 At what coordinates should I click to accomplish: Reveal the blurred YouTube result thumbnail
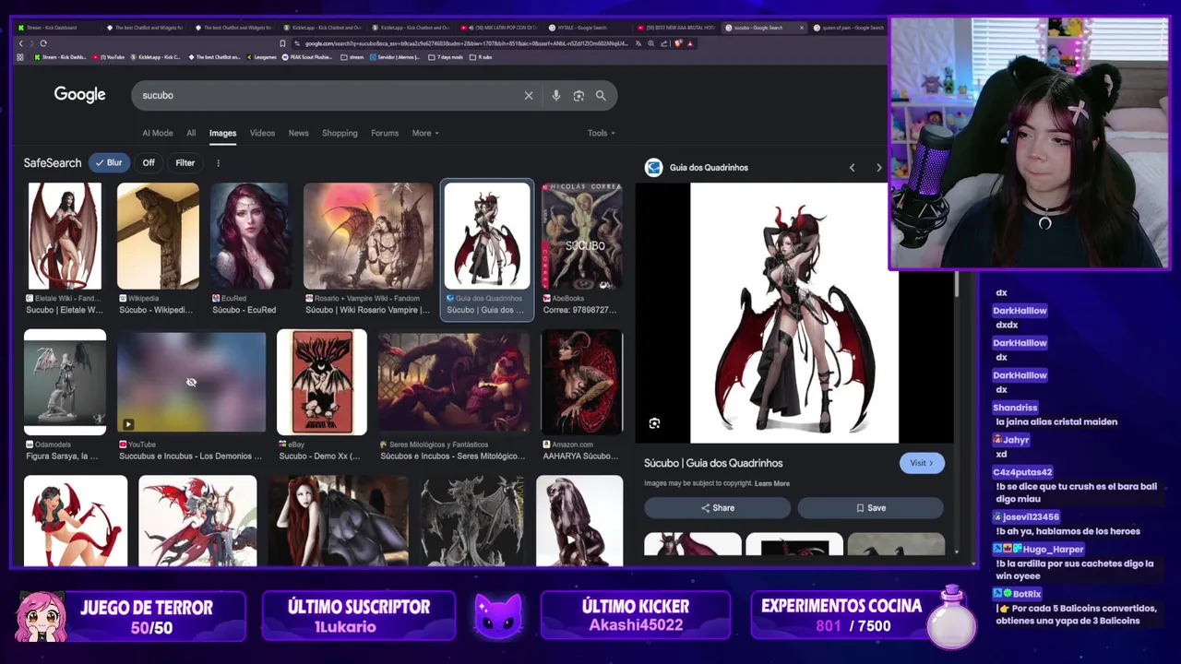coord(191,382)
